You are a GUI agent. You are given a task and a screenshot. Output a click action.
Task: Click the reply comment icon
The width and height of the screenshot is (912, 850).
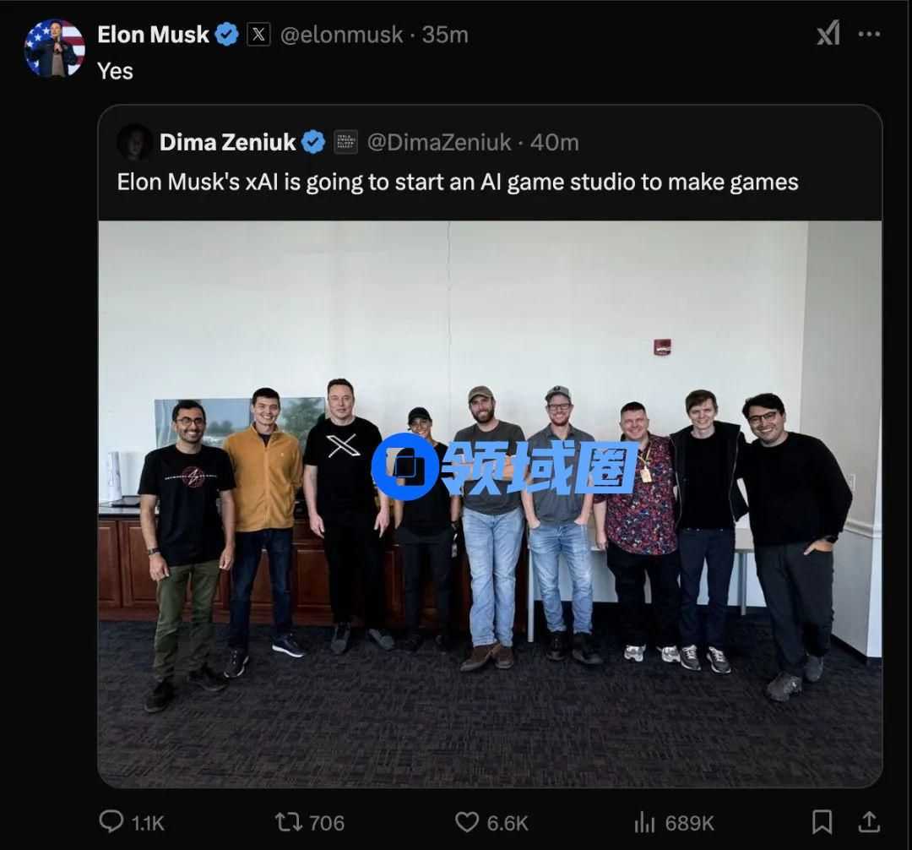click(111, 821)
